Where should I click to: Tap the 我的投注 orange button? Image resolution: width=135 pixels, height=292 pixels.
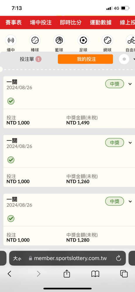point(85,59)
